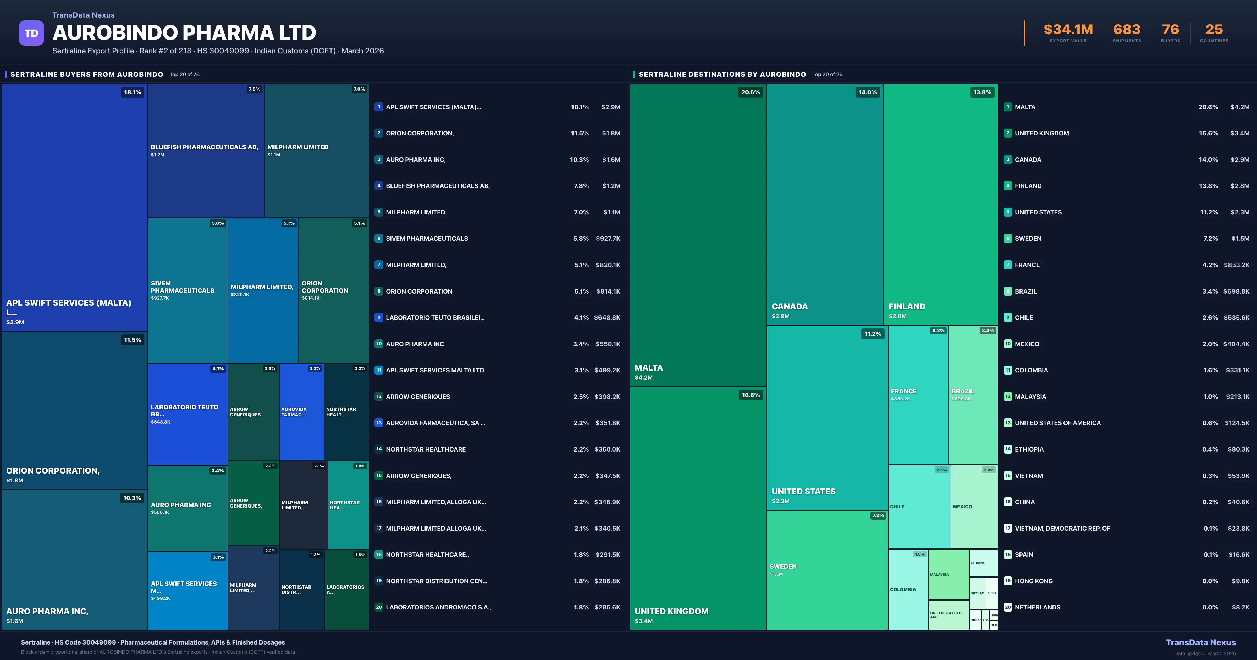Click the Sertraline Destinations By Aurobindo heading
This screenshot has width=1257, height=660.
point(722,74)
